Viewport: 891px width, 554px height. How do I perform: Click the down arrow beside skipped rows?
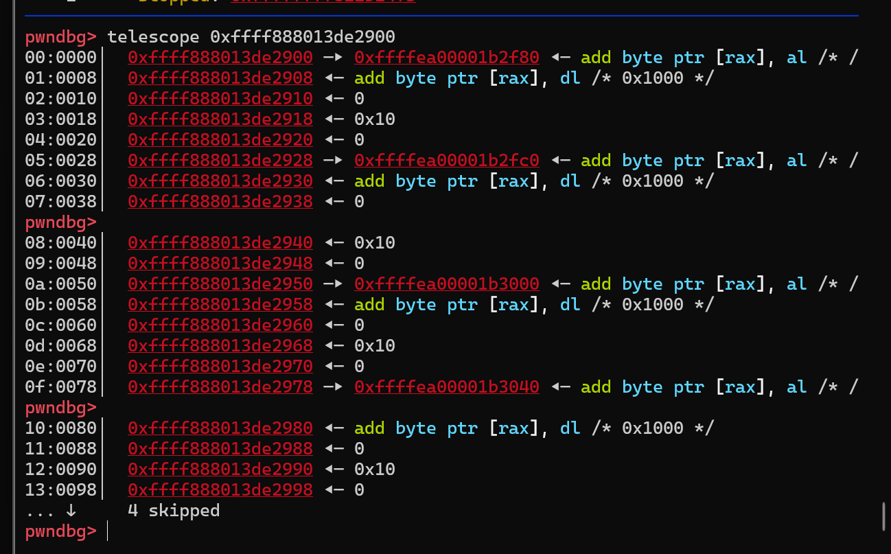coord(71,511)
